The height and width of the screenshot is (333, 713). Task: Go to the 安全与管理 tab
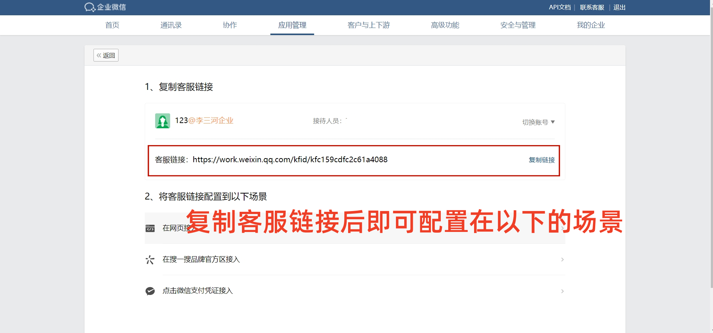pos(518,25)
